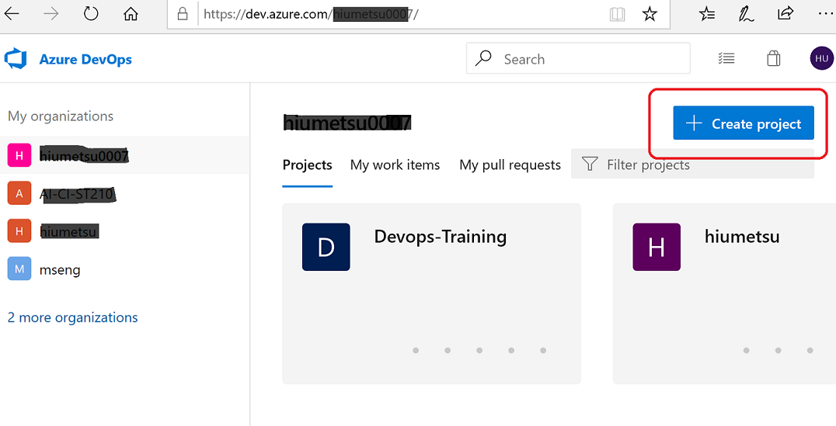Click the filter funnel icon
836x426 pixels.
pos(589,164)
